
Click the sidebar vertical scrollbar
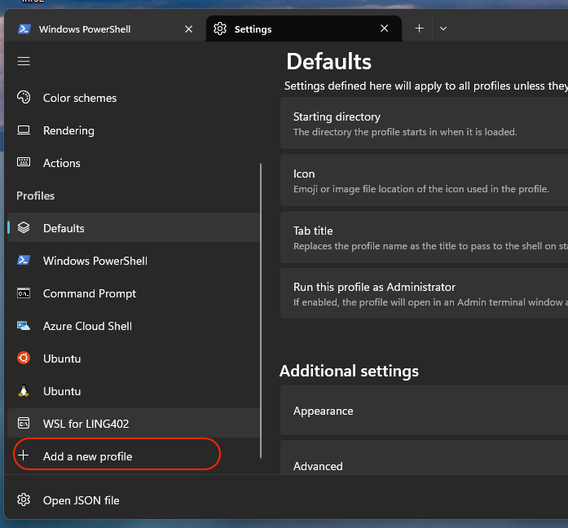(261, 310)
